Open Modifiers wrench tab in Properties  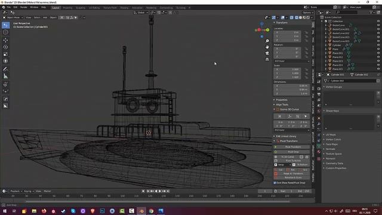[319, 124]
